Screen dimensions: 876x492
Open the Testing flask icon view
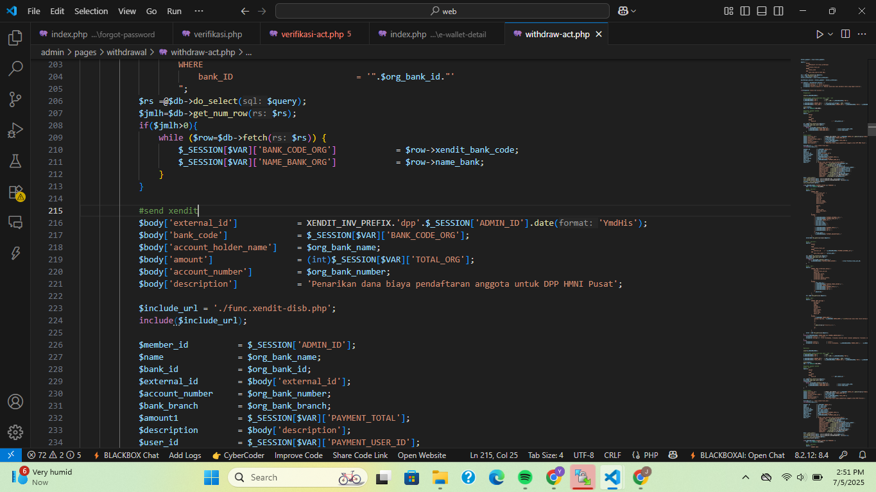click(x=15, y=160)
